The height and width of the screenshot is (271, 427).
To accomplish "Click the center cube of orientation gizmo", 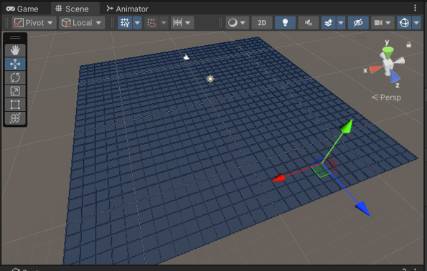I will 388,65.
